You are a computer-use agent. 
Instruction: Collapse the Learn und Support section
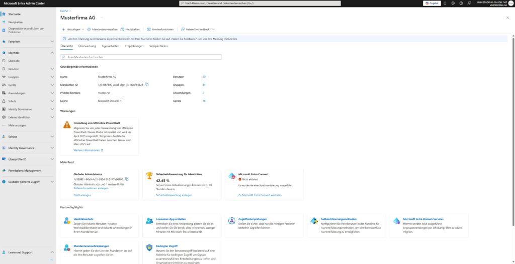[x=52, y=252]
